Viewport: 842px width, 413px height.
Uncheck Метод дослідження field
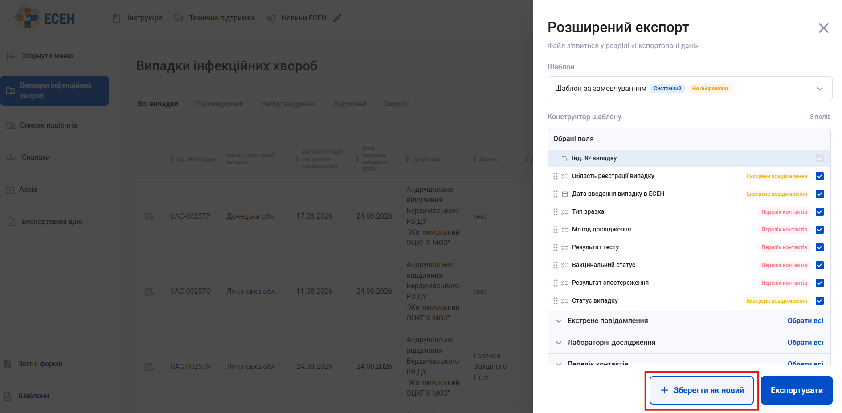(820, 230)
